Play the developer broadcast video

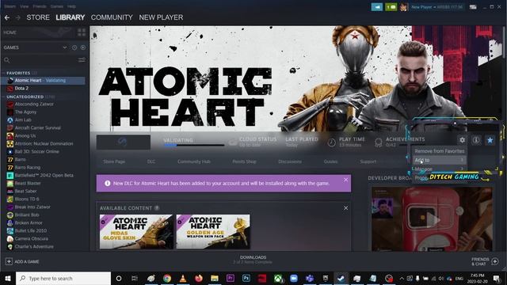click(432, 219)
